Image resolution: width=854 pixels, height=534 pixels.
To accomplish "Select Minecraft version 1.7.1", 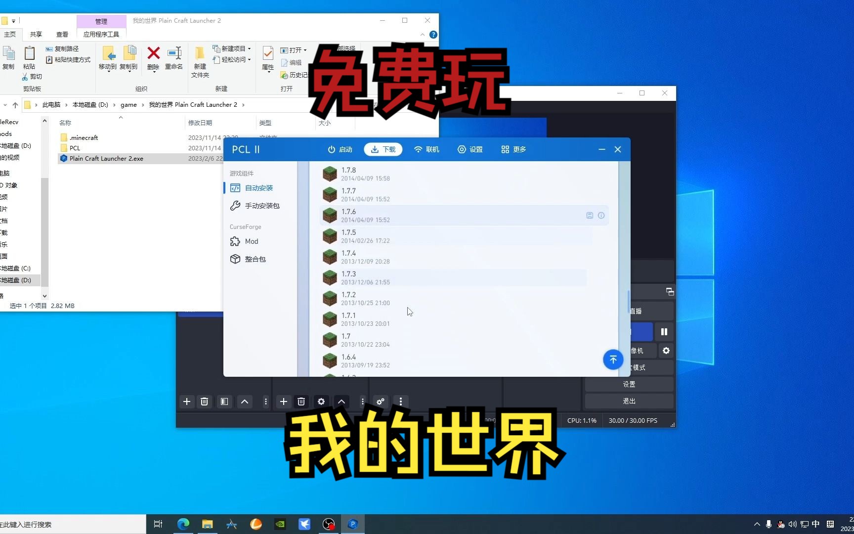I will (x=464, y=319).
